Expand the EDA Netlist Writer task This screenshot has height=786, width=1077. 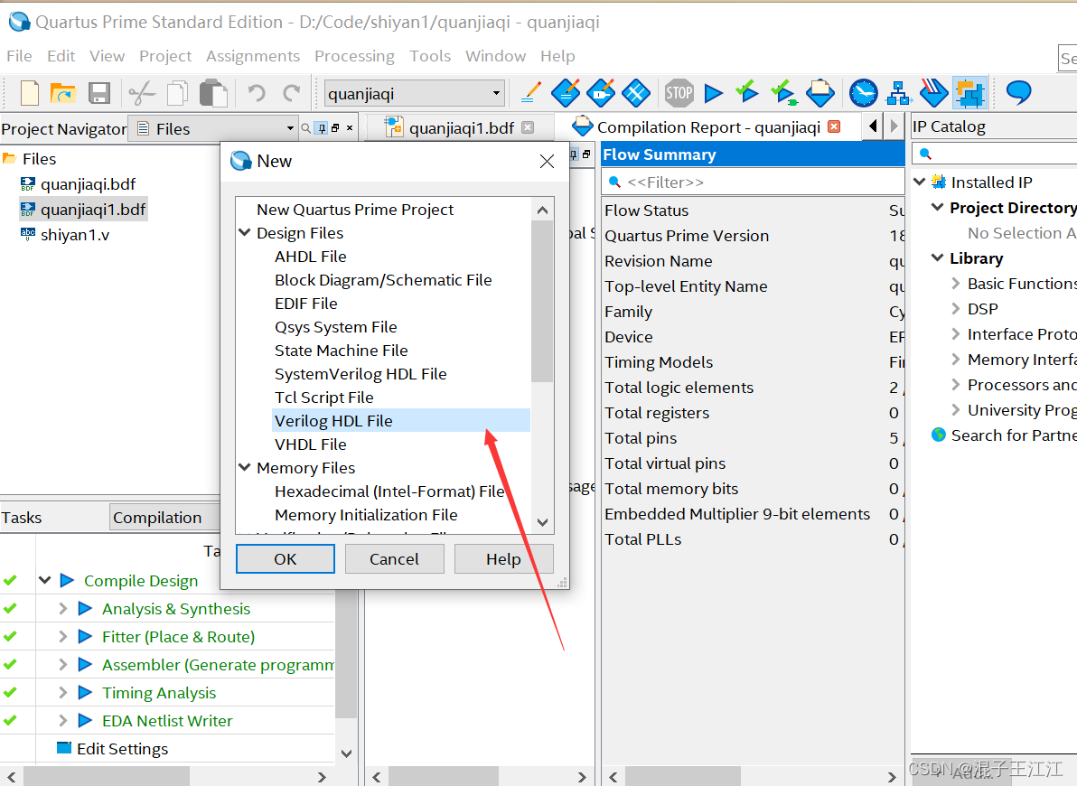62,721
